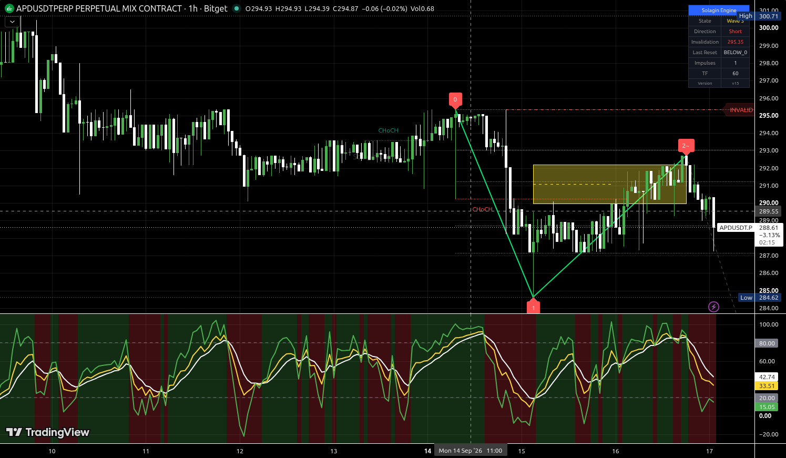Click the TF value 60 cell
Image resolution: width=786 pixels, height=458 pixels.
tap(735, 74)
